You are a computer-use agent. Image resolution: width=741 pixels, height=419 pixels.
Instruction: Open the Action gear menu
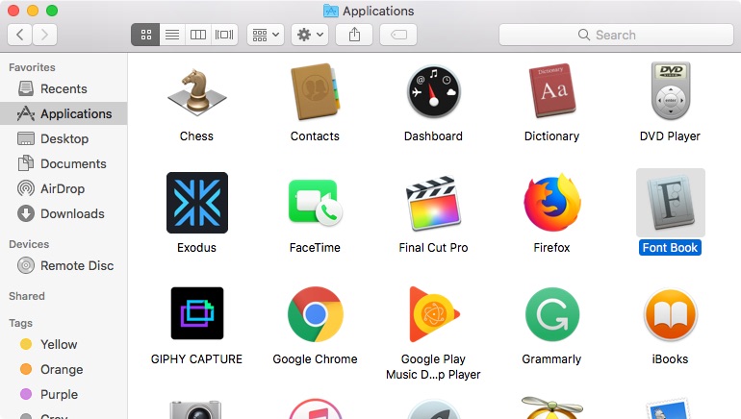[310, 35]
